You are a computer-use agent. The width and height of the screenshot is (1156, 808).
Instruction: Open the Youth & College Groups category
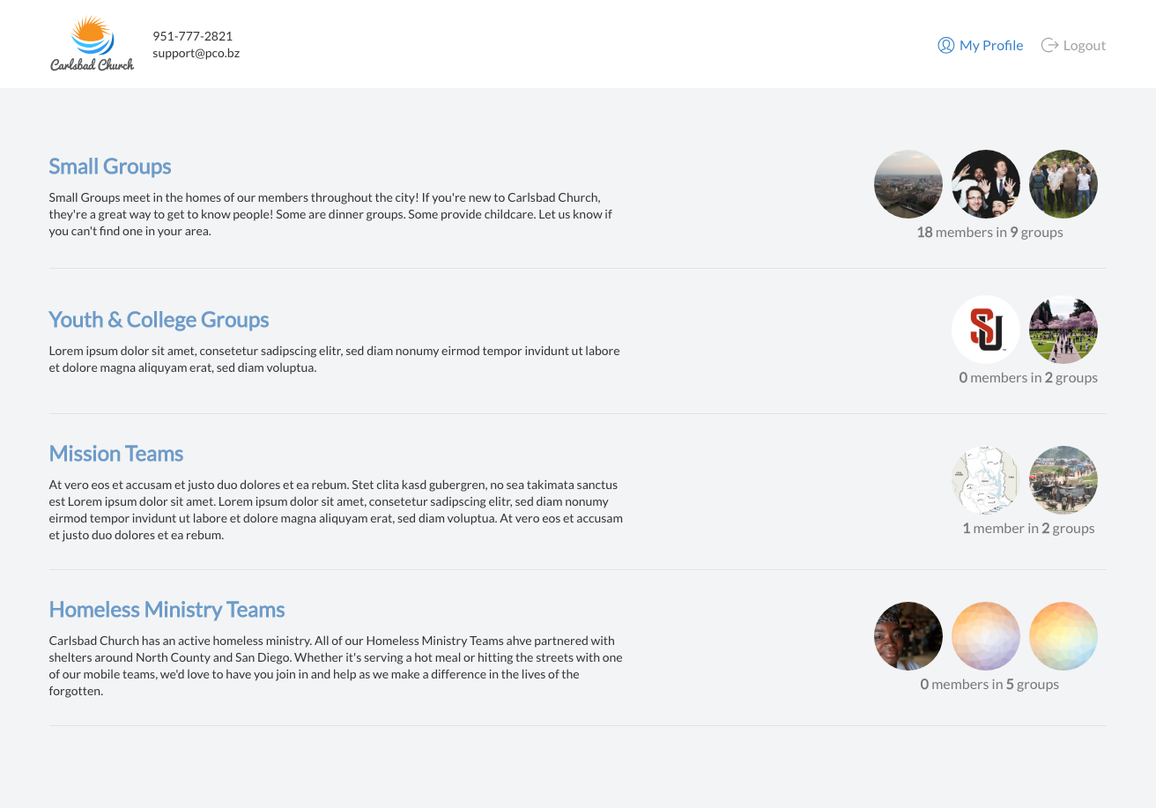click(159, 320)
